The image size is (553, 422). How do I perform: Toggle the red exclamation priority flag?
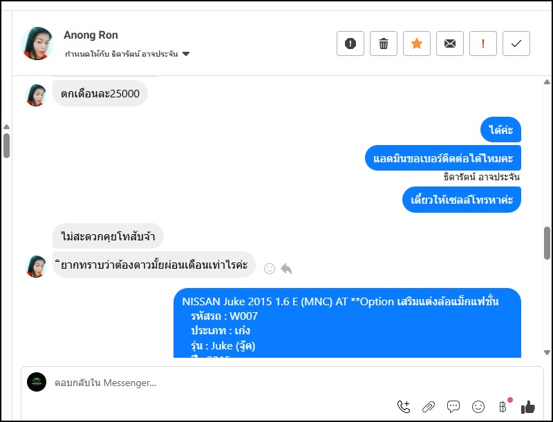[483, 44]
